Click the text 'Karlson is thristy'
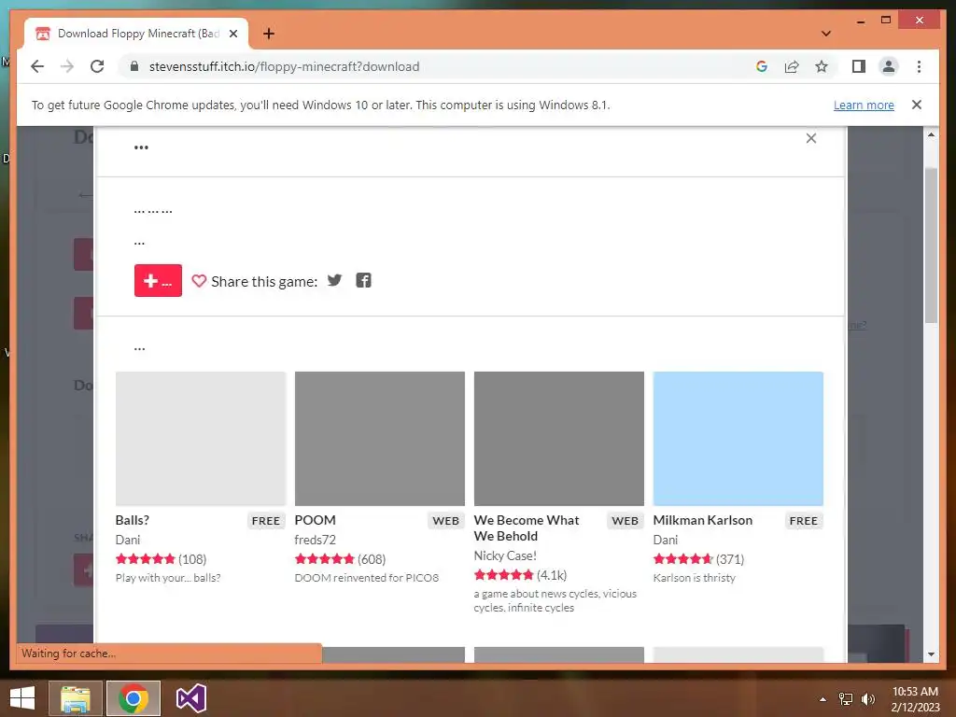 pyautogui.click(x=695, y=577)
